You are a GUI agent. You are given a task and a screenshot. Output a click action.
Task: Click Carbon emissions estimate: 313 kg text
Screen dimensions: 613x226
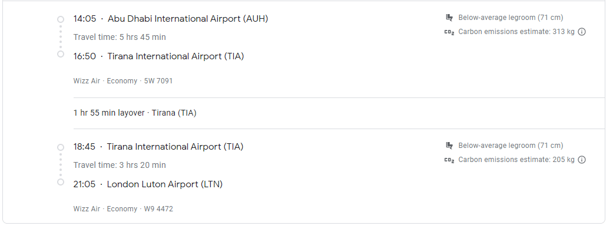click(516, 32)
